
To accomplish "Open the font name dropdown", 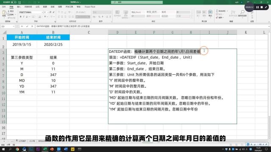I will 42,12.
